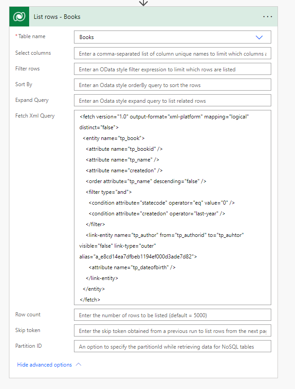Open the three-dots action menu
The image size is (295, 389).
[x=267, y=17]
